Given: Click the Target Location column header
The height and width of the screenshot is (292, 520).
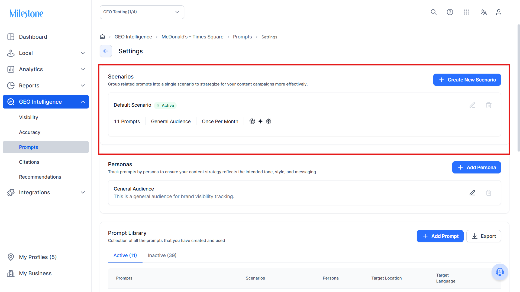Looking at the screenshot, I should tap(386, 278).
